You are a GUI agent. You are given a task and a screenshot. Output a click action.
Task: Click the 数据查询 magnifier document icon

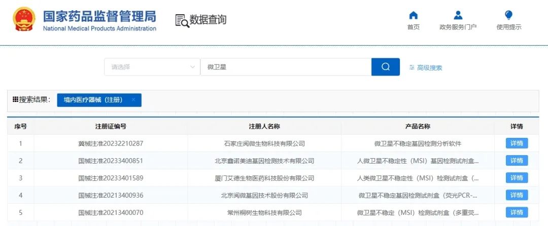click(x=181, y=20)
